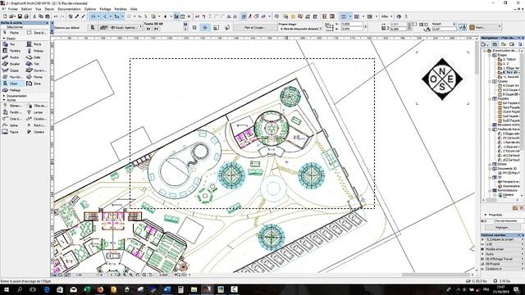Select the Lampe lamp tool
Image resolution: width=525 pixels, height=295 pixels.
click(x=34, y=112)
